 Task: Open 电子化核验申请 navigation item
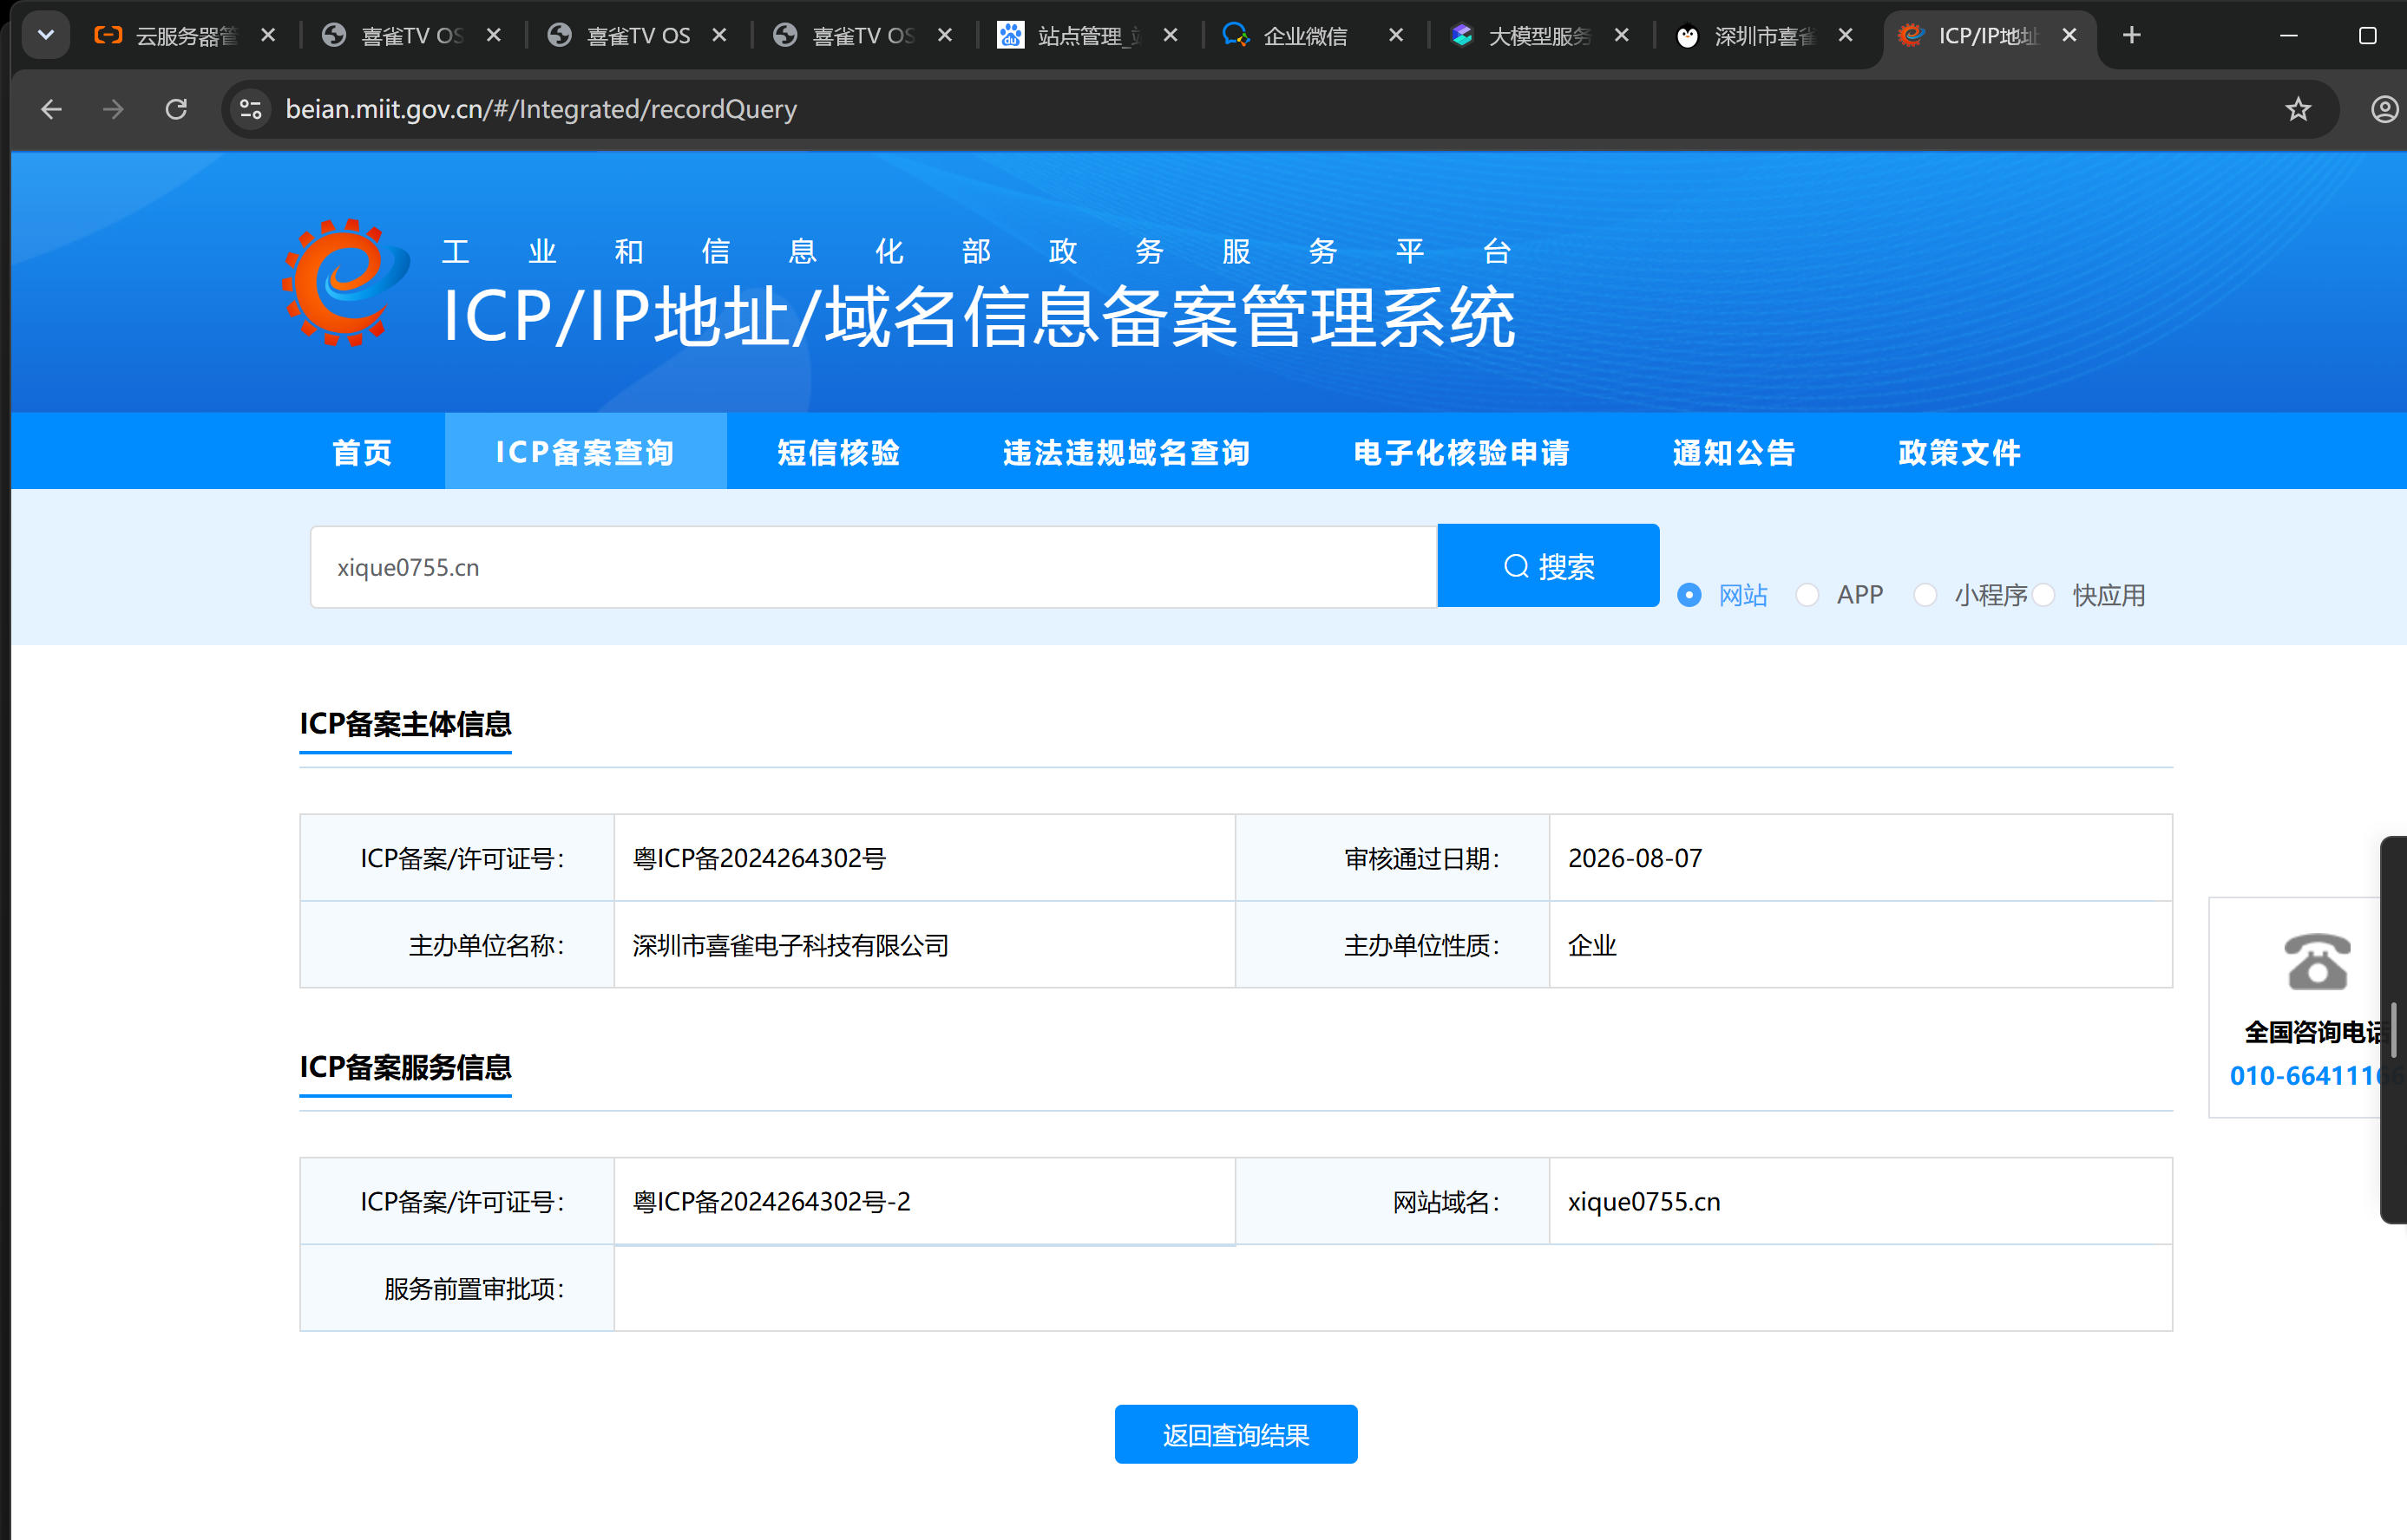1461,452
